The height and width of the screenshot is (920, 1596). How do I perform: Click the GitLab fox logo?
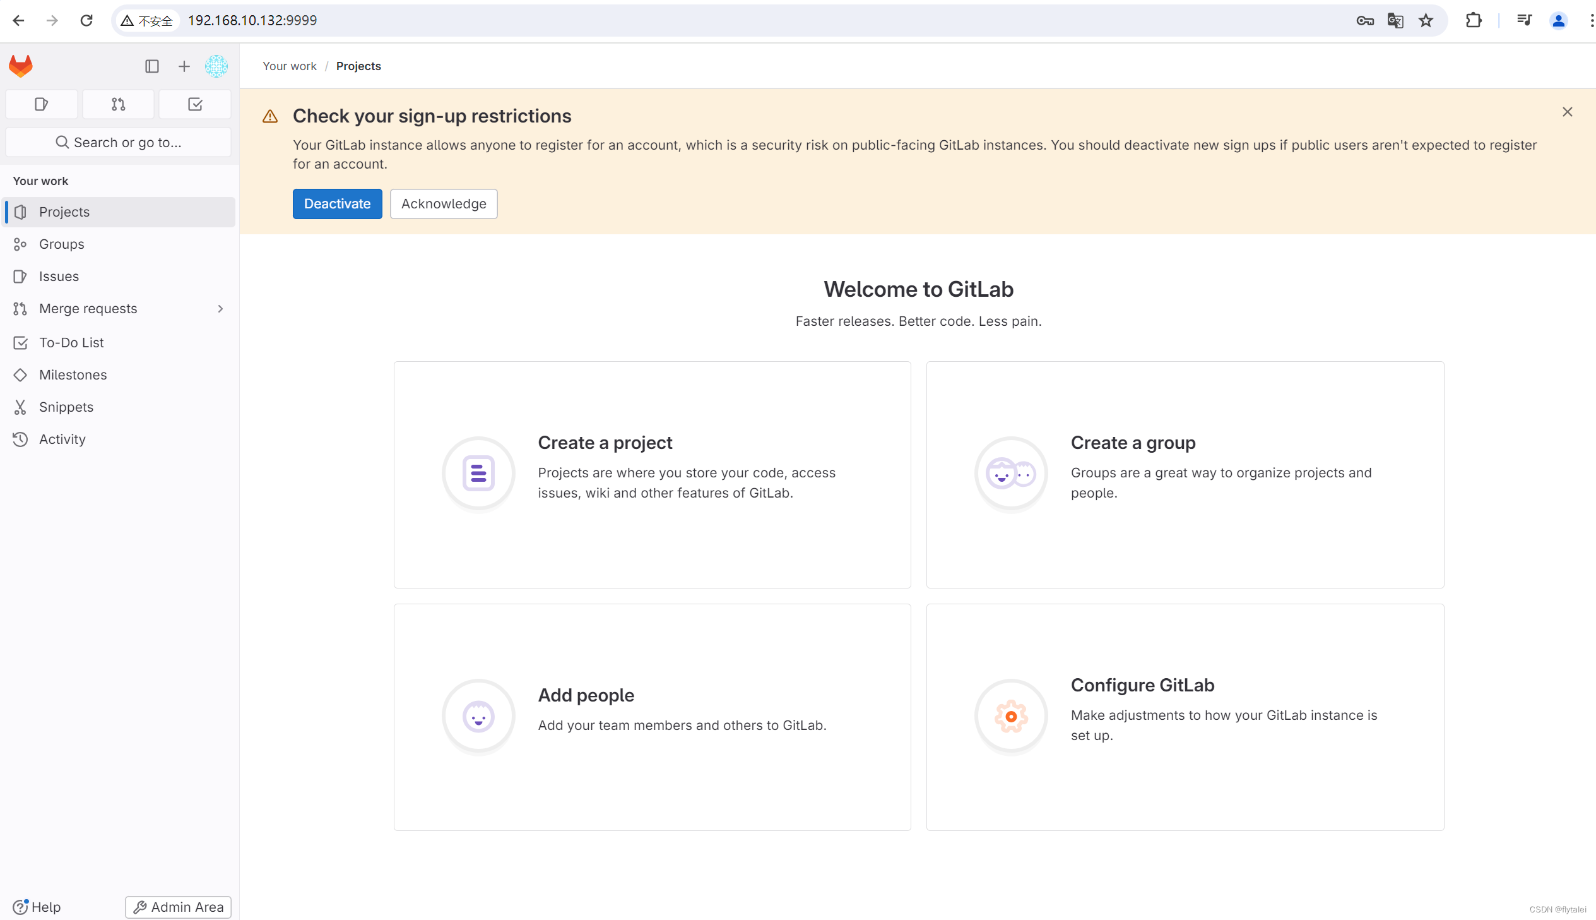click(21, 66)
